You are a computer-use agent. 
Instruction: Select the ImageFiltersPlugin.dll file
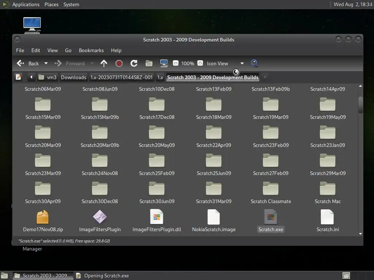pos(157,221)
